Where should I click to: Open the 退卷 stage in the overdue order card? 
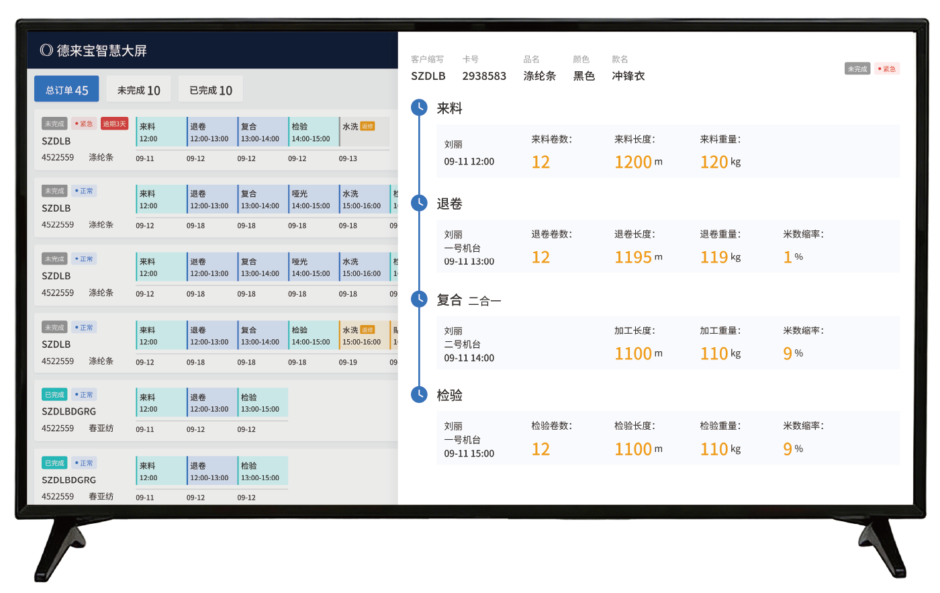(x=211, y=132)
